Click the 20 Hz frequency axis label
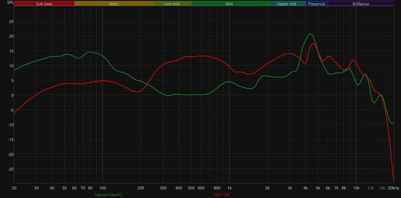 point(14,188)
